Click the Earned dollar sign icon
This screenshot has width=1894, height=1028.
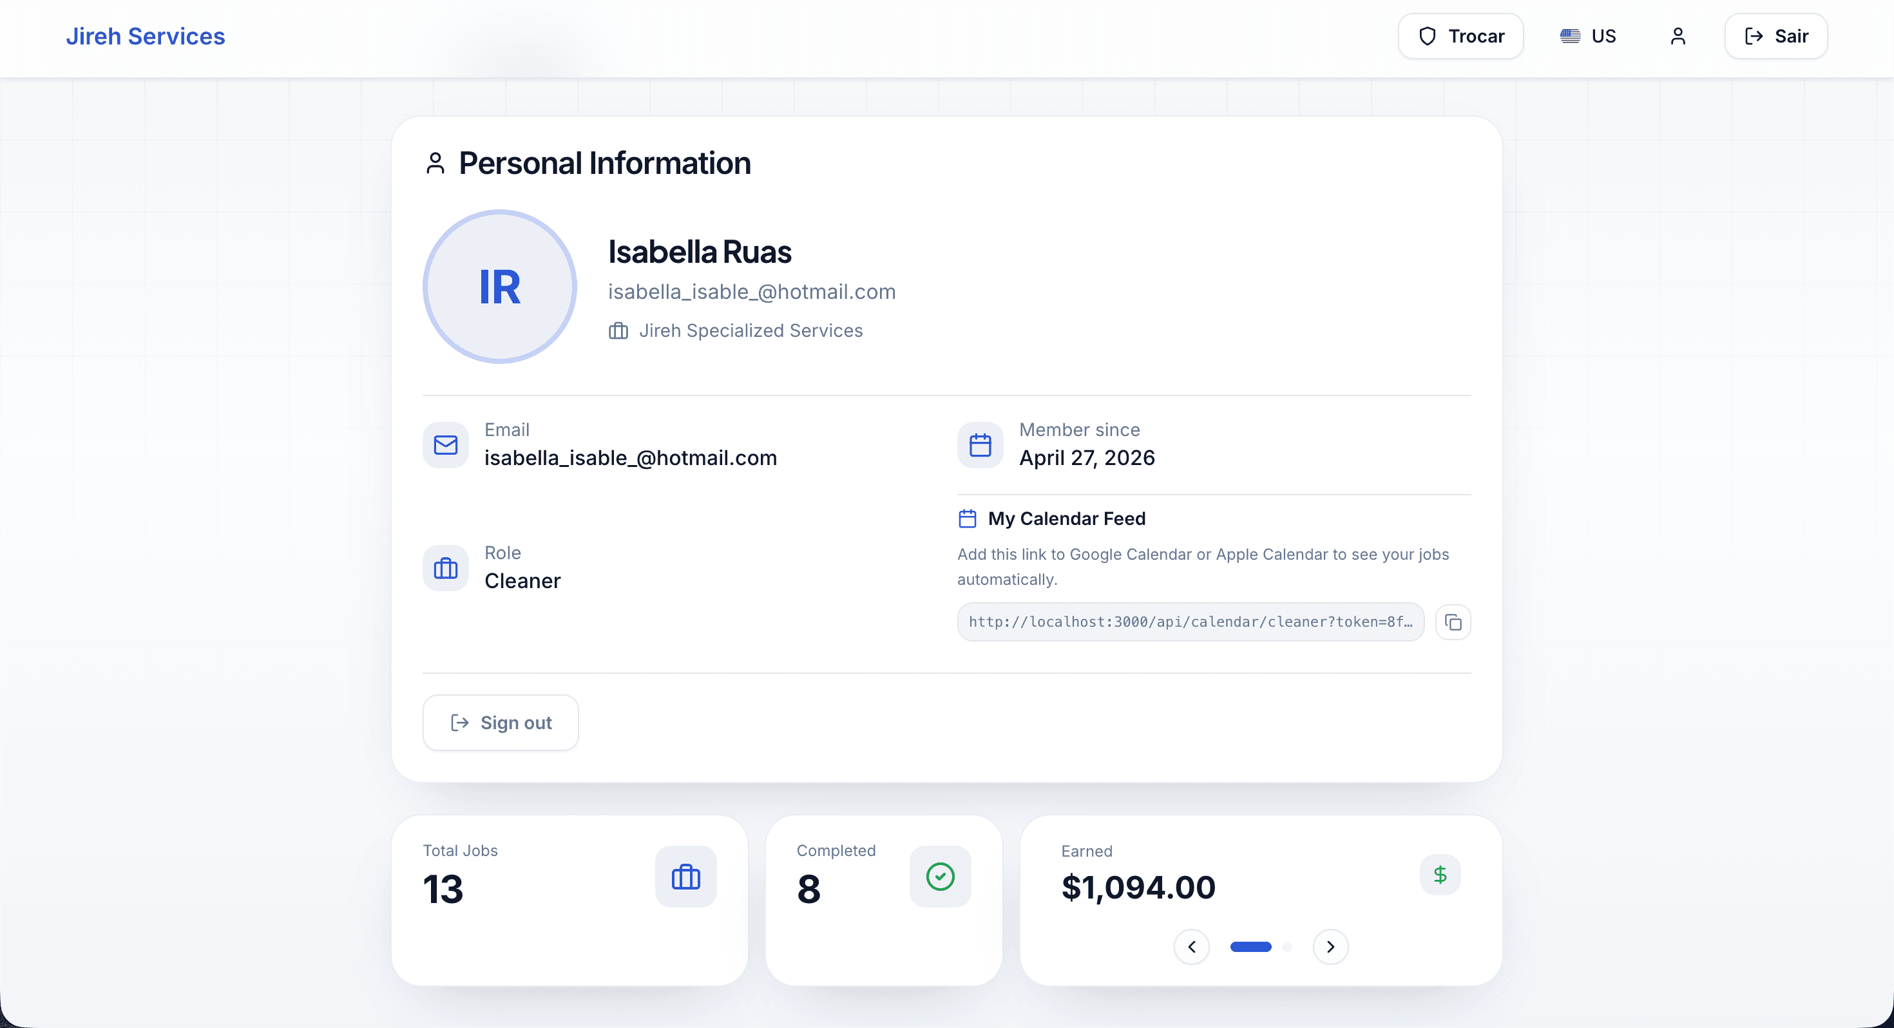click(1440, 874)
